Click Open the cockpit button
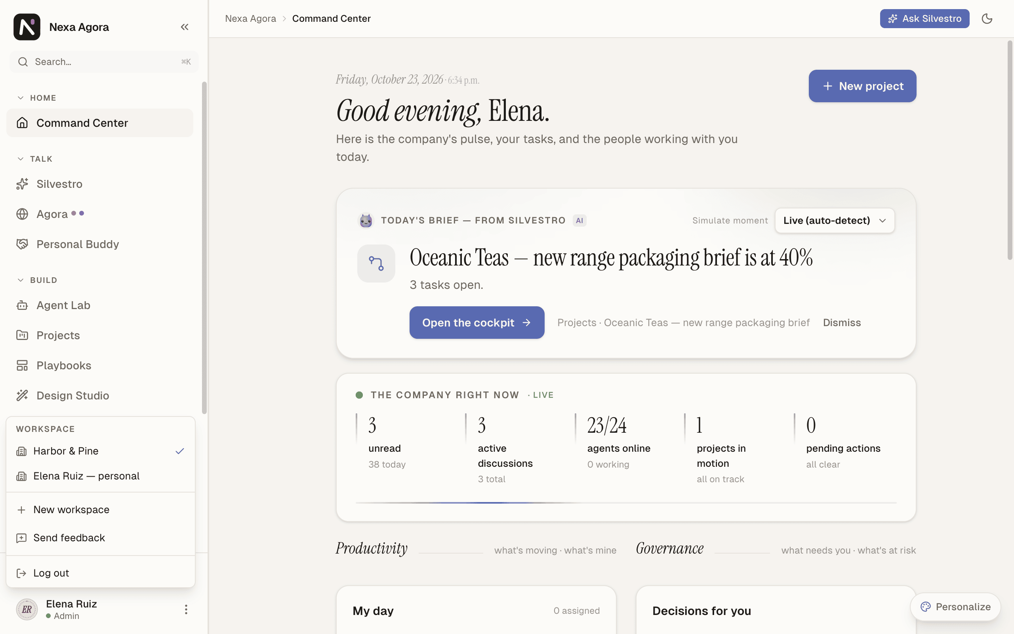This screenshot has width=1014, height=634. point(477,323)
